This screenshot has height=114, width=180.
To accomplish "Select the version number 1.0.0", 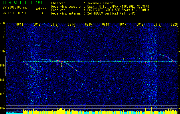I will 39,3.
